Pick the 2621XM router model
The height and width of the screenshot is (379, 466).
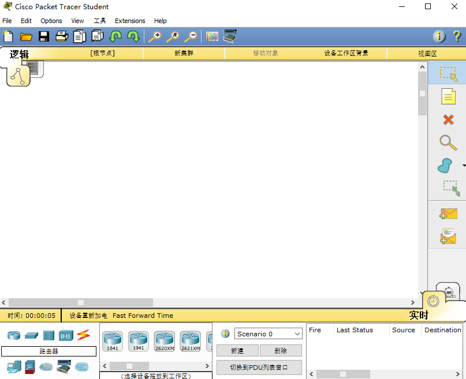[191, 342]
